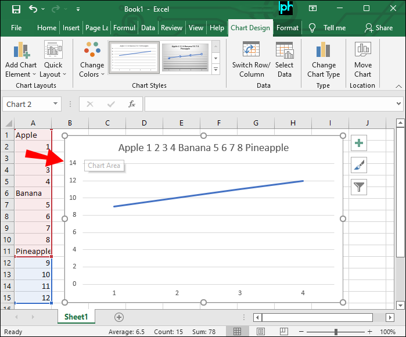Select column J header
This screenshot has height=337, width=406.
(x=367, y=123)
